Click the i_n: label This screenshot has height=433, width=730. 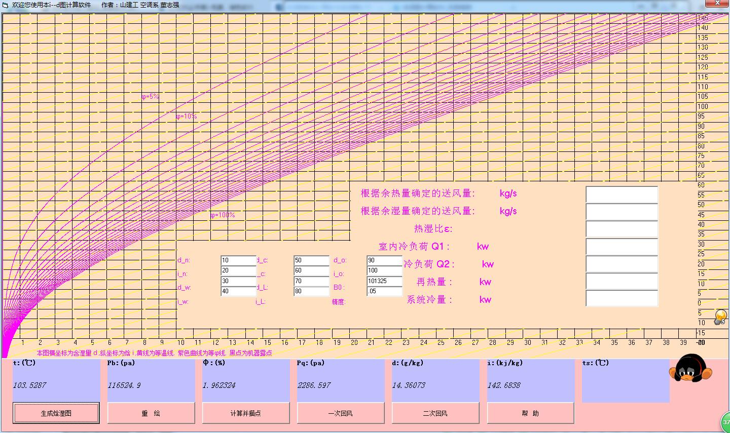(182, 274)
